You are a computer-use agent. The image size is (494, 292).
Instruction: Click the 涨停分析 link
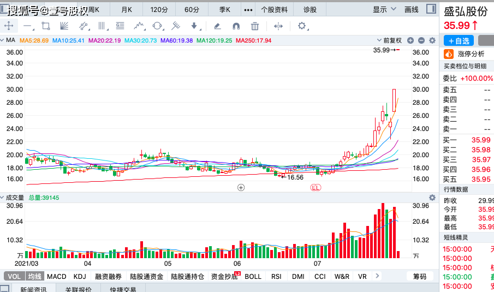(471, 54)
